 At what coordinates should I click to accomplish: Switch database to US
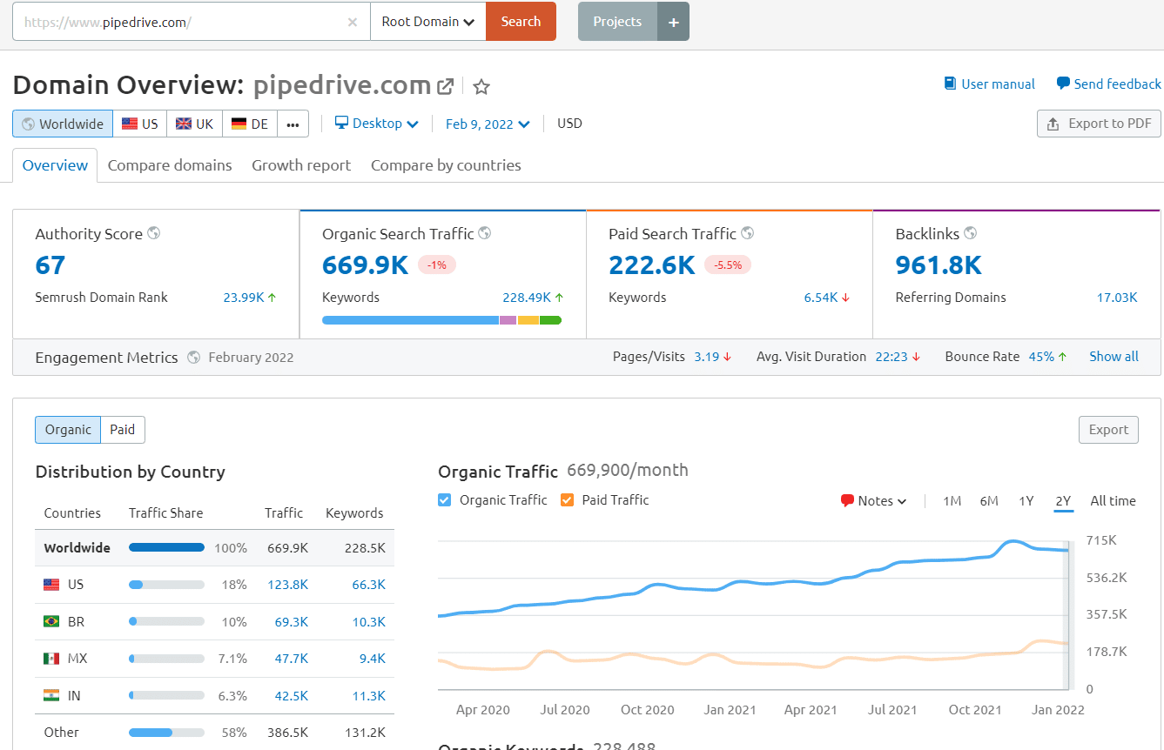click(x=140, y=124)
